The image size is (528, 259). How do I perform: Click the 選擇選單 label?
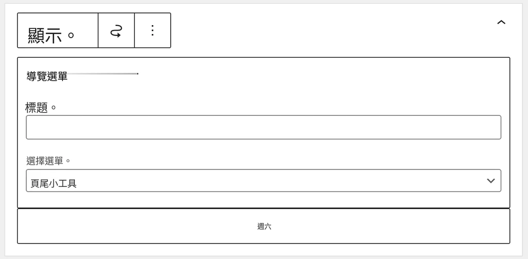48,161
